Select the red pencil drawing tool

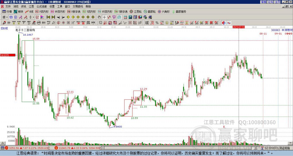coord(4,23)
